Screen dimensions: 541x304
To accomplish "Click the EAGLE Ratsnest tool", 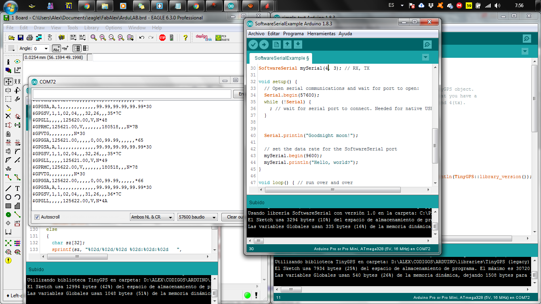I will 8,243.
